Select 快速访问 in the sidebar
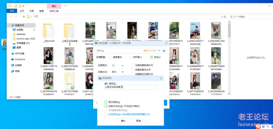The width and height of the screenshot is (273, 129). click(x=20, y=25)
